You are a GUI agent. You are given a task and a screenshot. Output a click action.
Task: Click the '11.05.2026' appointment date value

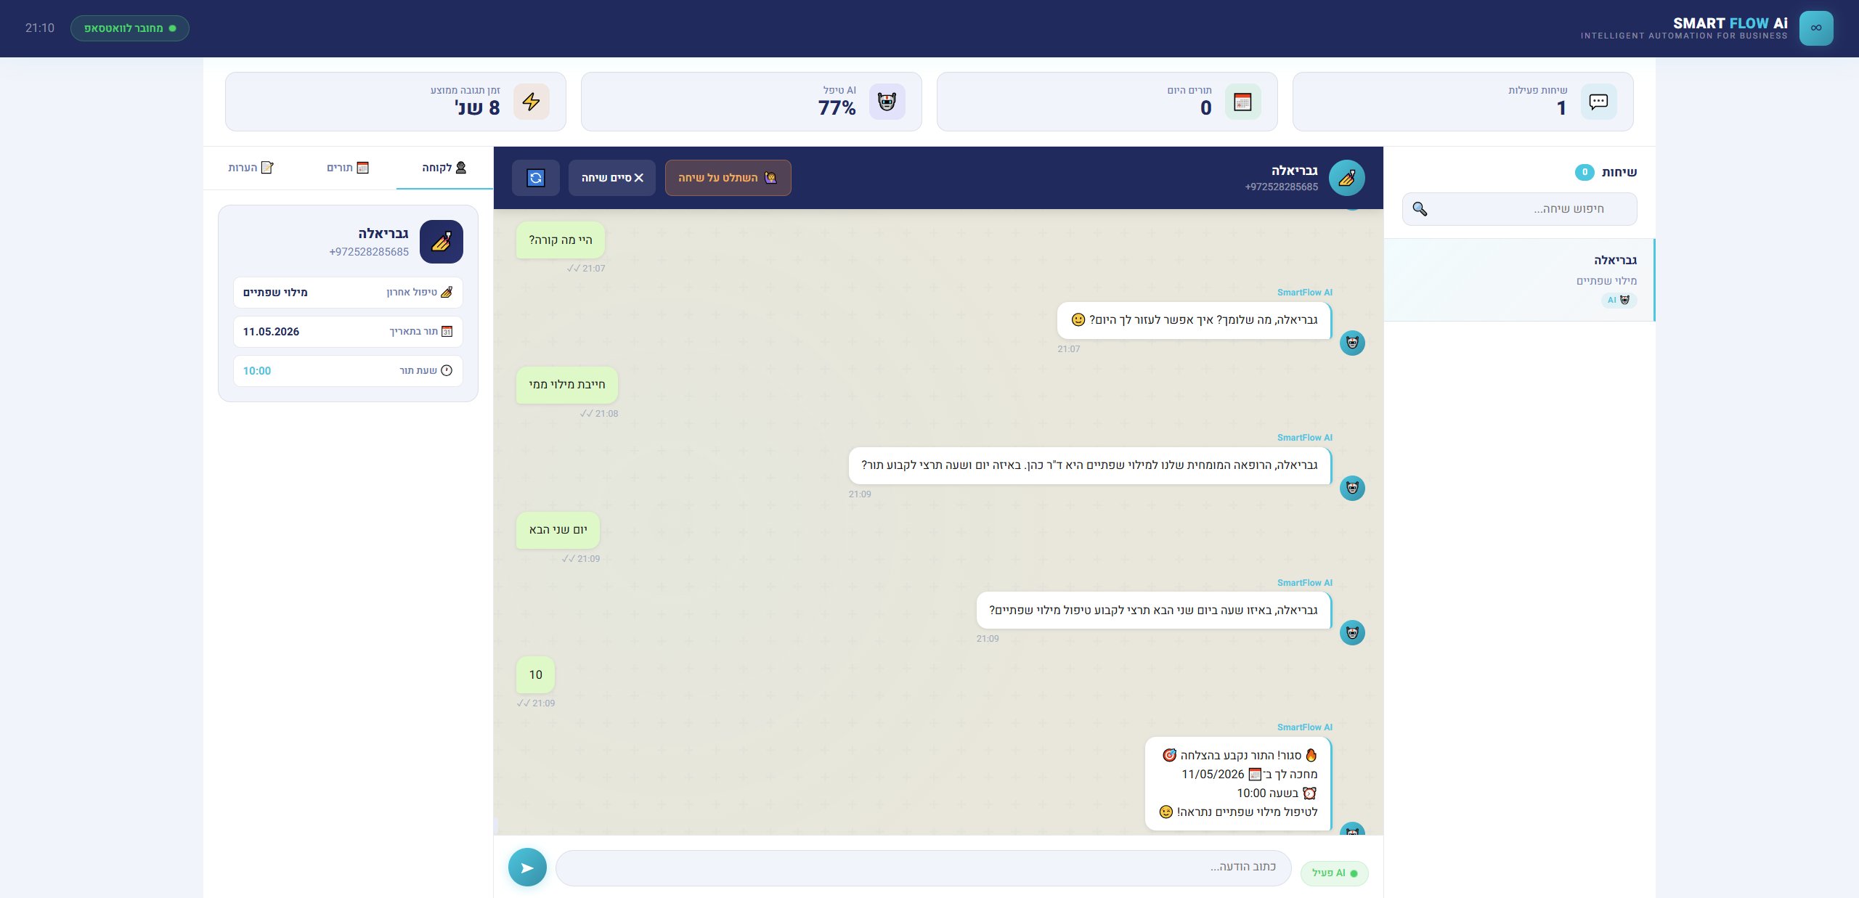[271, 332]
